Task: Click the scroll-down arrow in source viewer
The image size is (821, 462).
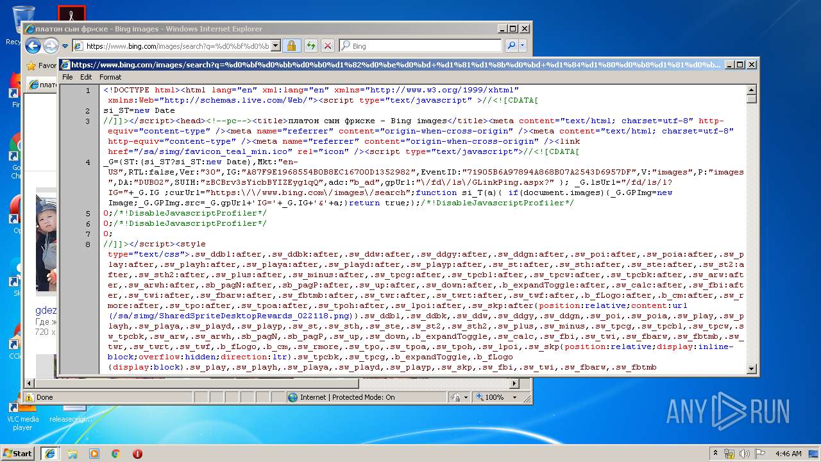Action: click(752, 368)
